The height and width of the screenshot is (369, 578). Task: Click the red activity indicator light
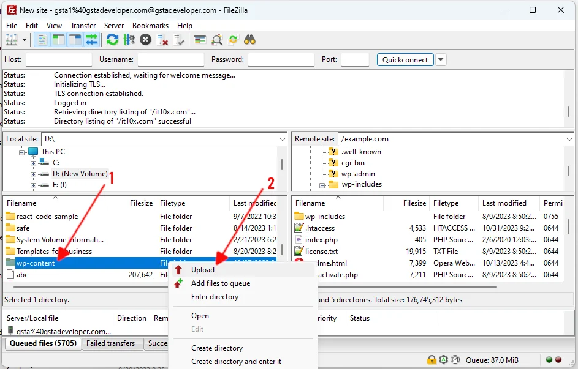558,360
